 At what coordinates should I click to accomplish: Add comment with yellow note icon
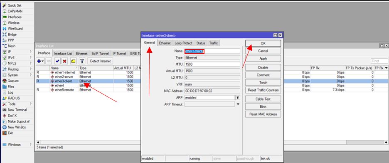[74, 61]
